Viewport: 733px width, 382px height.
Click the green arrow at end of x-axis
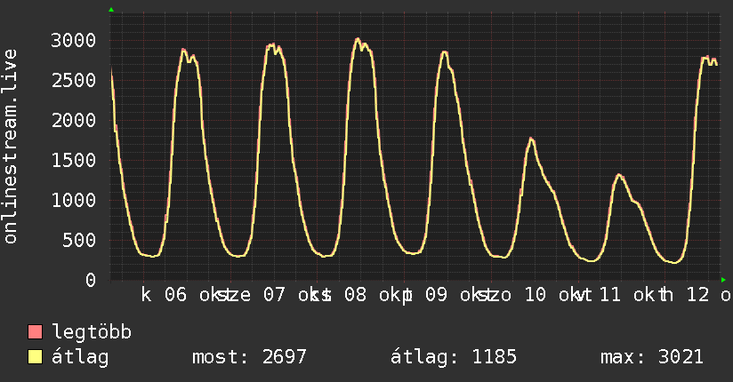pos(723,280)
